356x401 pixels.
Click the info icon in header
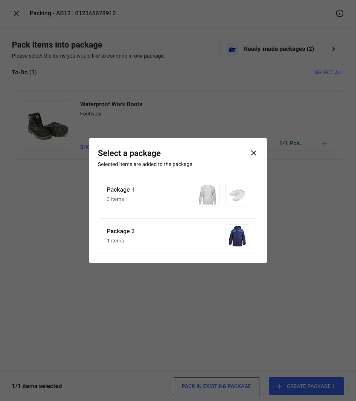click(x=340, y=13)
